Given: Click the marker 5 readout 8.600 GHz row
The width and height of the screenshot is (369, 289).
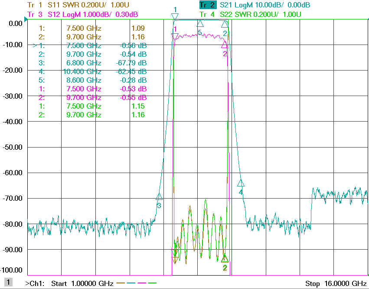Looking at the screenshot, I should (x=93, y=80).
